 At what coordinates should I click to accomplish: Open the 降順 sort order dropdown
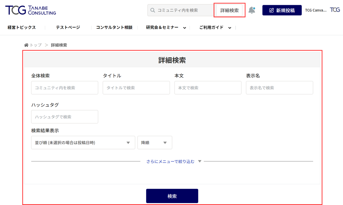click(155, 142)
